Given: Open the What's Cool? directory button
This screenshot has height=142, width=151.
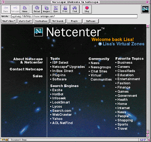Looking at the screenshot, I should point(25,21).
